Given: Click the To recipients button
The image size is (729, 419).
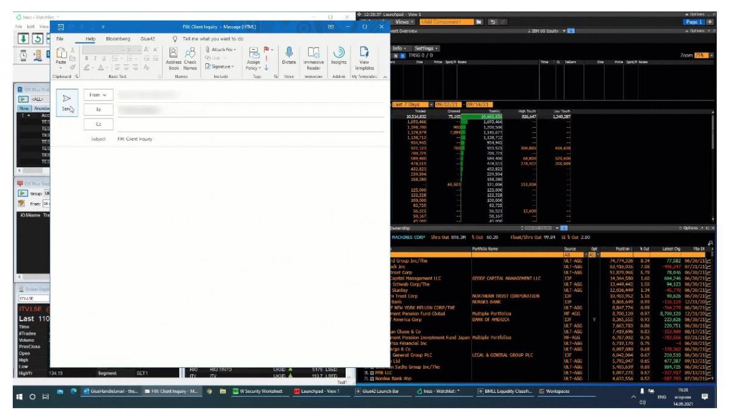Looking at the screenshot, I should [97, 109].
